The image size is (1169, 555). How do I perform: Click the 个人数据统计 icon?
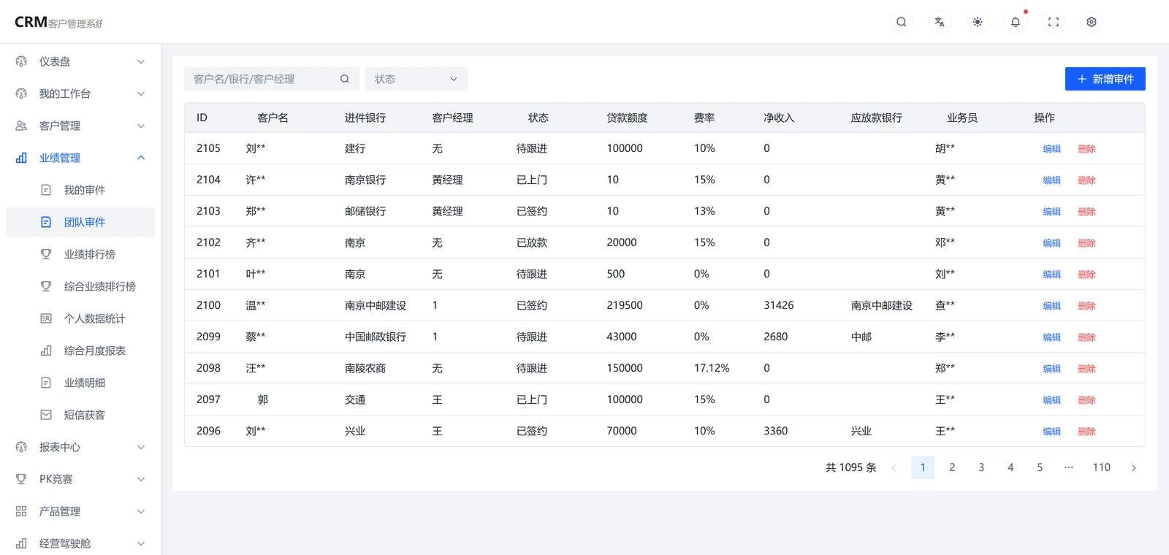[46, 318]
